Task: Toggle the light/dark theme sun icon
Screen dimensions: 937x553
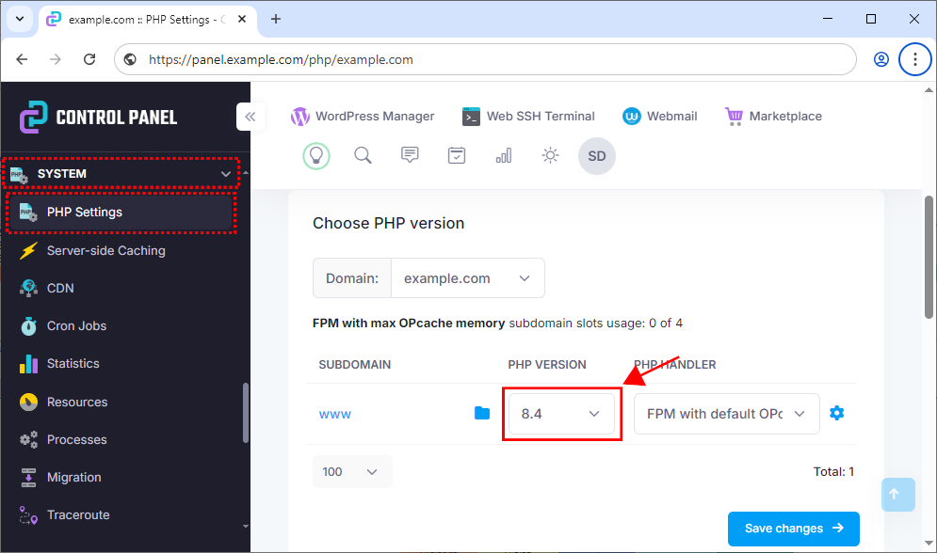Action: tap(550, 156)
